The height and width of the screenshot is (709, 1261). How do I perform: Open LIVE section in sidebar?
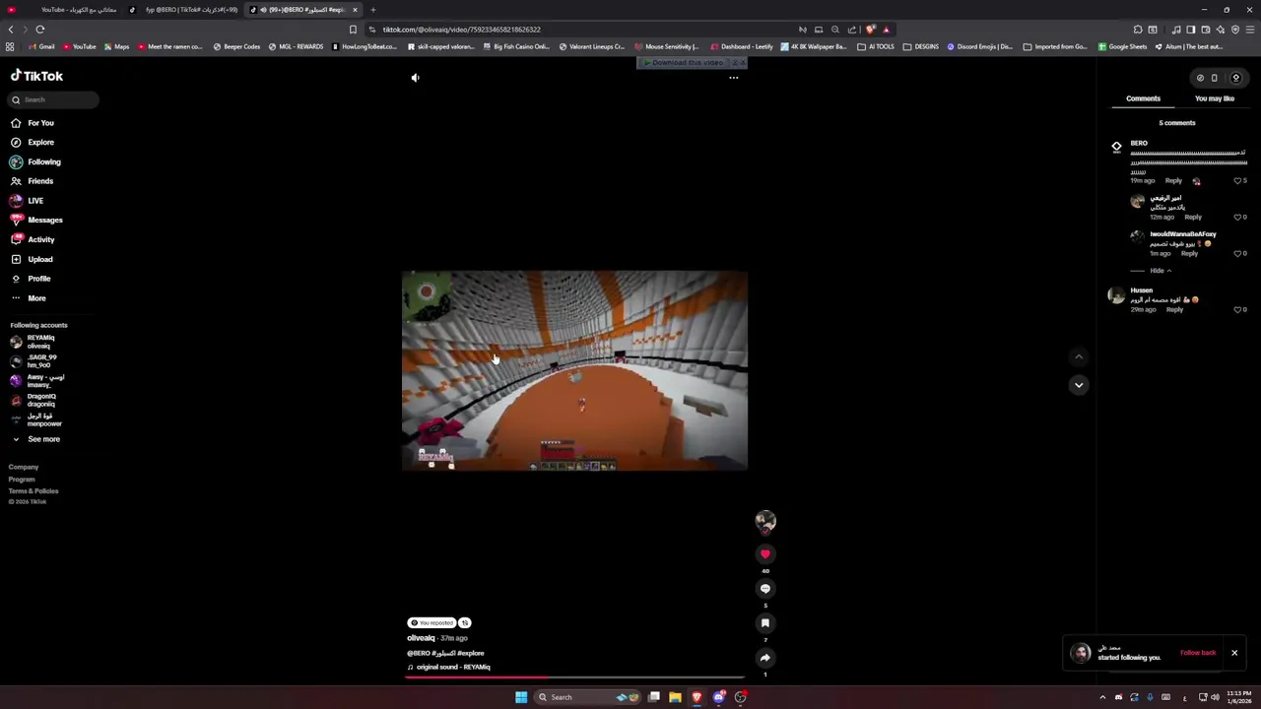(35, 201)
